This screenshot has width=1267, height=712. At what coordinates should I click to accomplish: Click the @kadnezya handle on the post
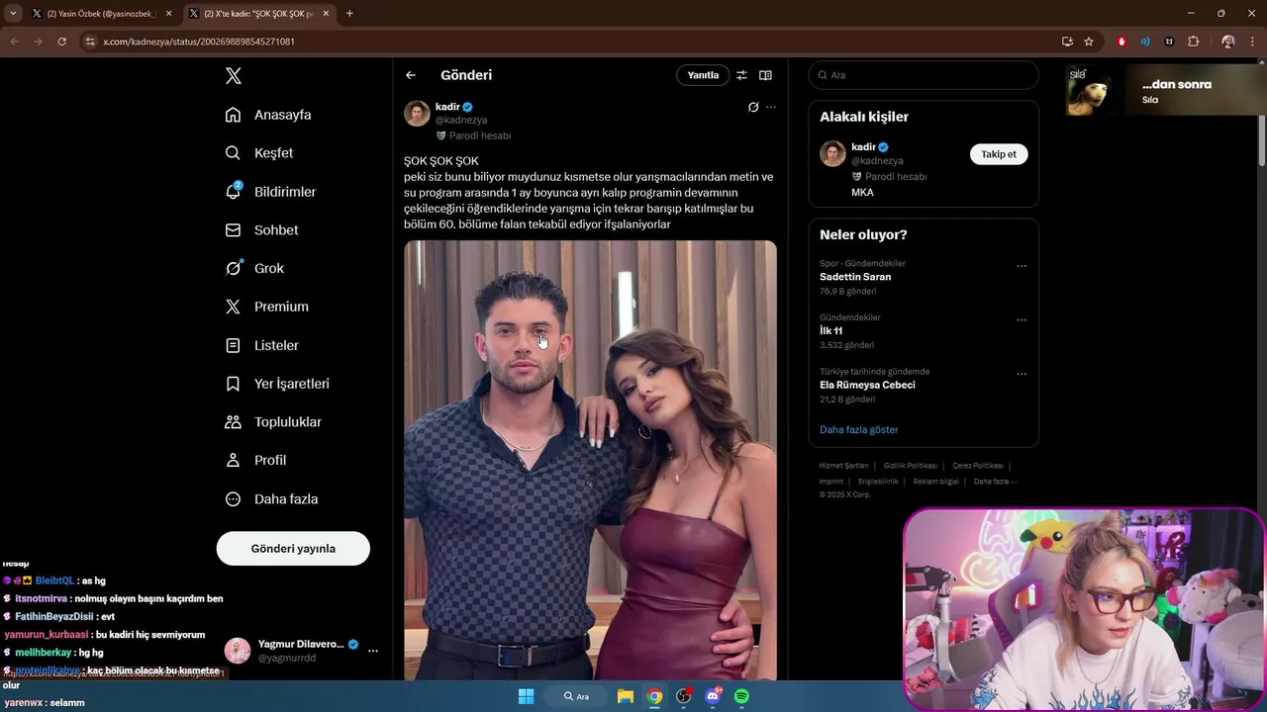[461, 121]
